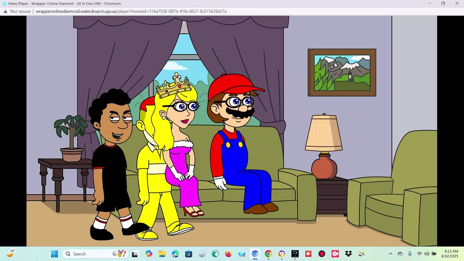Show hidden system tray icons
Screen dimensions: 464x261
click(390, 254)
